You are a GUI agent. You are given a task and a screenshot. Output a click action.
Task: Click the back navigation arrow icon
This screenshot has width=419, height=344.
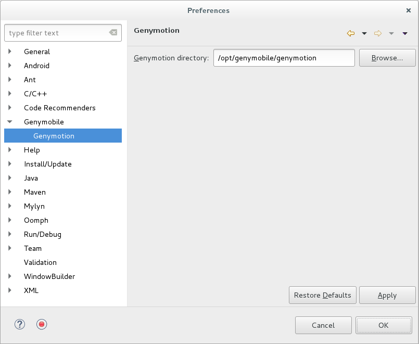click(x=351, y=33)
